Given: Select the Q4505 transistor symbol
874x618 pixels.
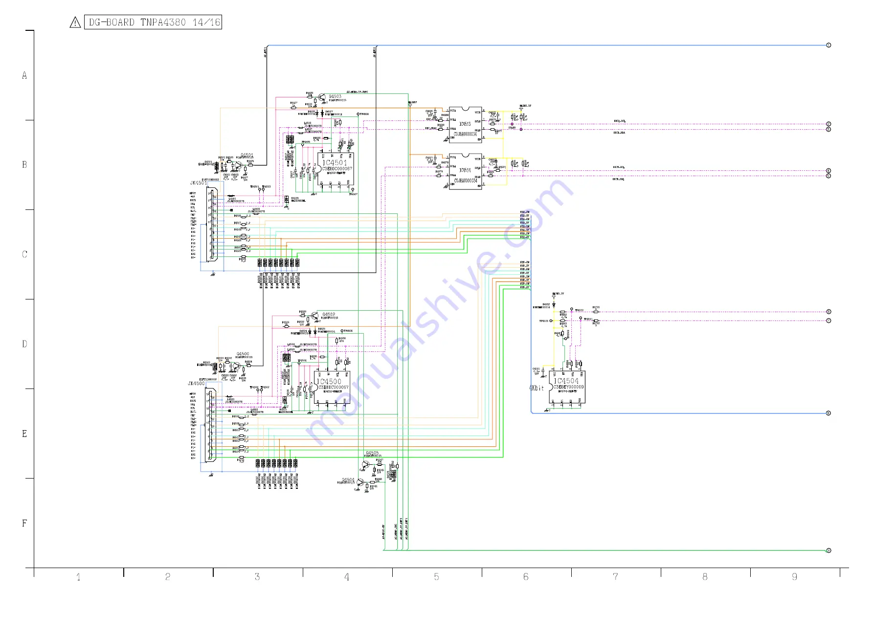Looking at the screenshot, I should coord(365,464).
